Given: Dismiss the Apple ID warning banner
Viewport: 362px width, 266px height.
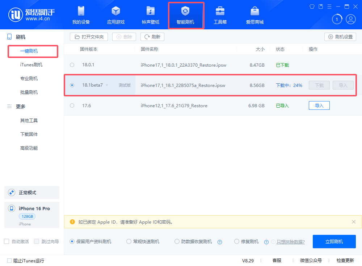Looking at the screenshot, I should coord(354,222).
